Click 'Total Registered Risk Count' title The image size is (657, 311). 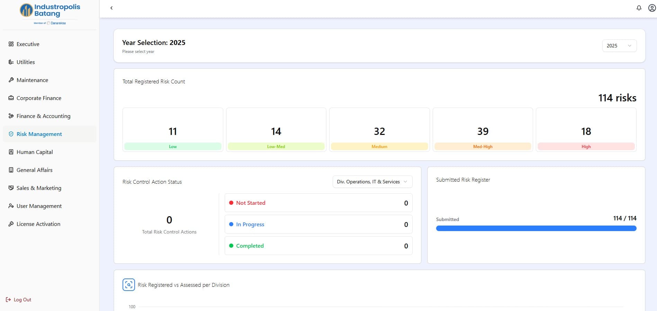tap(154, 82)
